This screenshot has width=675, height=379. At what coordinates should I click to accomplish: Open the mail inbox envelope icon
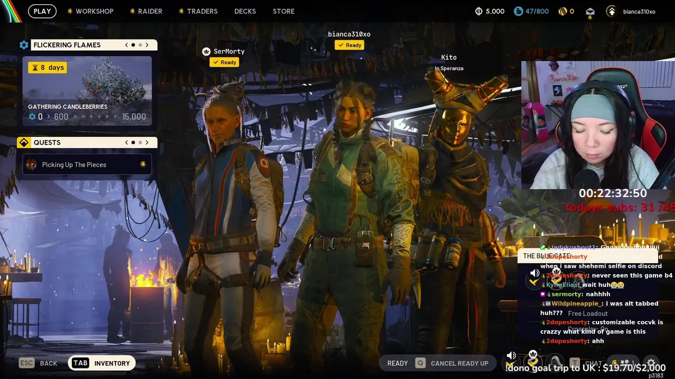coord(590,11)
